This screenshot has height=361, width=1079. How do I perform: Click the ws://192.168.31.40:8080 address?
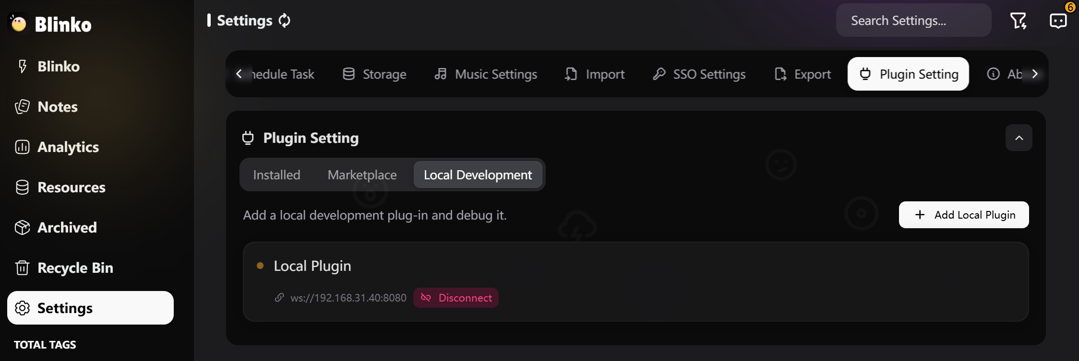pyautogui.click(x=348, y=298)
